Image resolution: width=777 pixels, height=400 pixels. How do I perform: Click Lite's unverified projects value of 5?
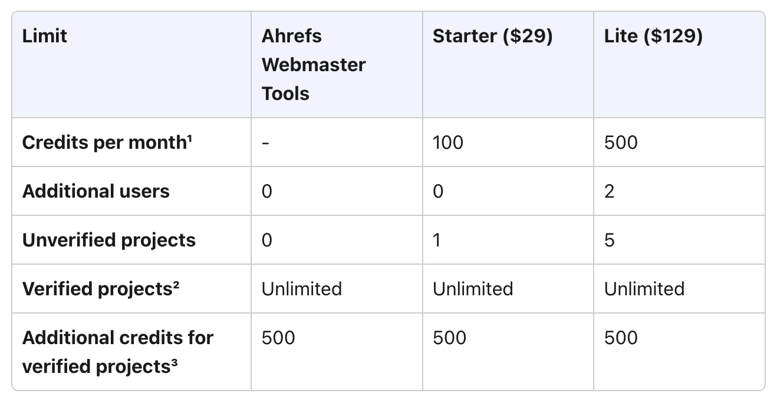click(x=610, y=241)
